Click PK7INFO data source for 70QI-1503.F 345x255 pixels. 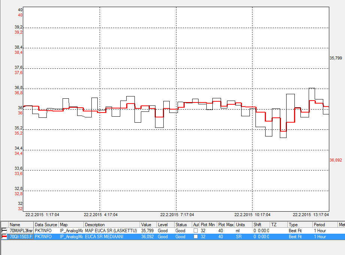click(x=43, y=237)
